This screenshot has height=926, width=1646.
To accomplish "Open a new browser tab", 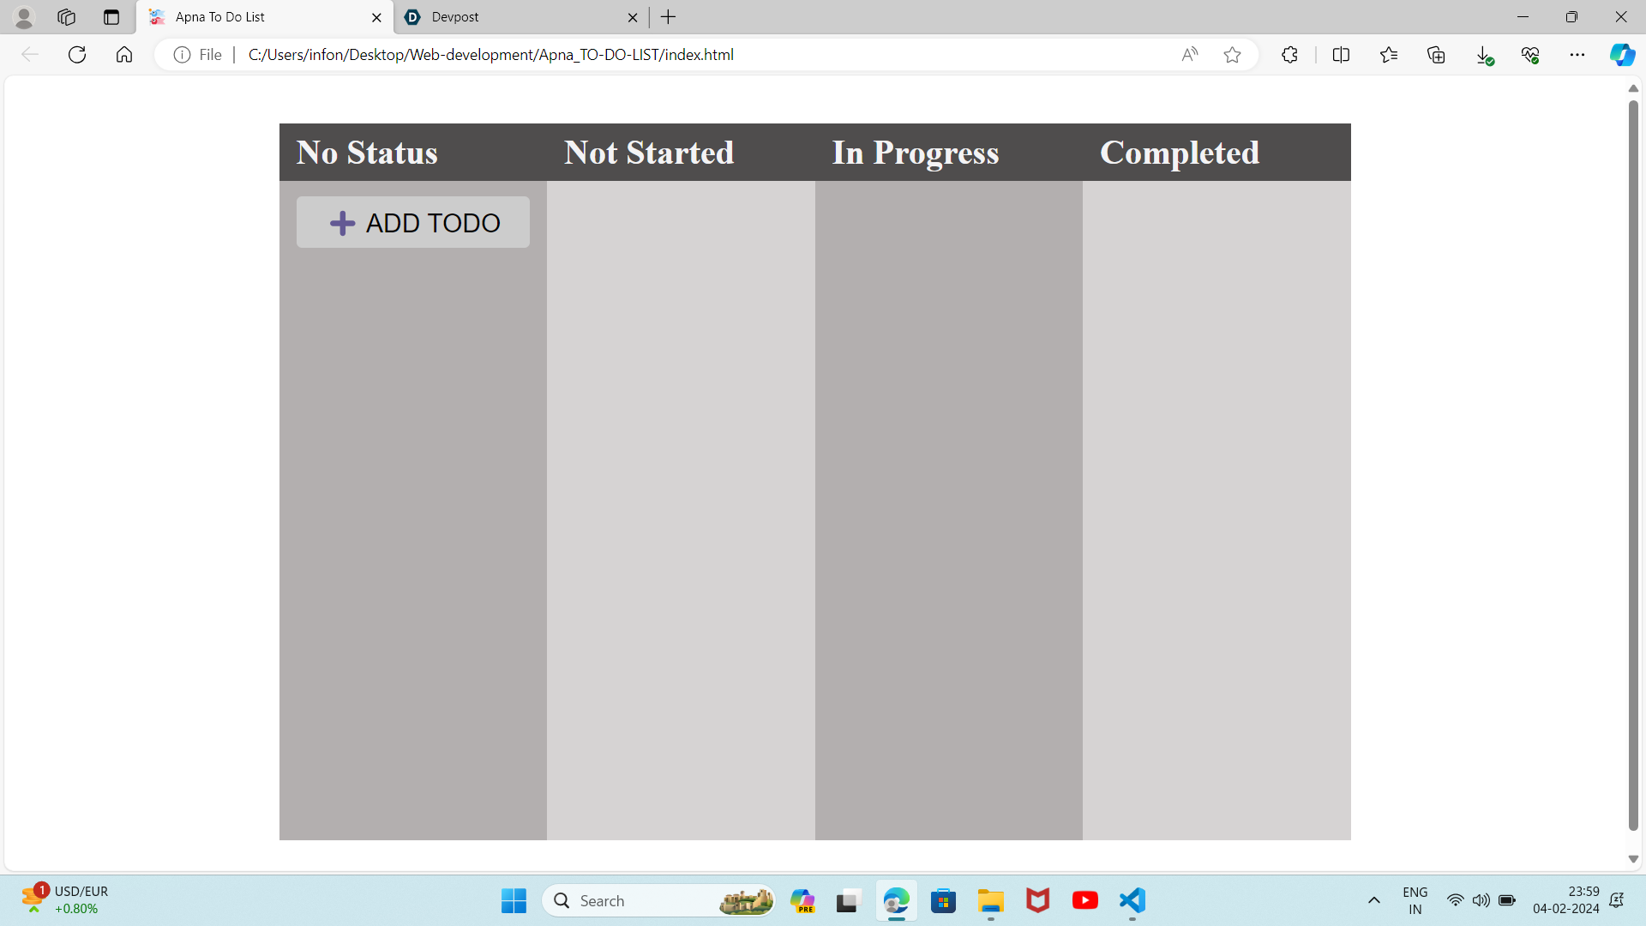I will pos(669,17).
